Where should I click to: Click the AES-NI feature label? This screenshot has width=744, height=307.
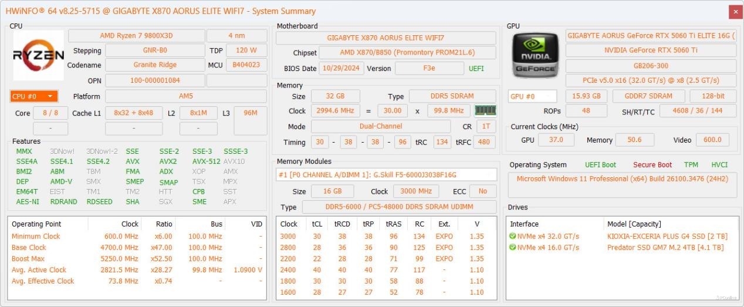tap(28, 201)
